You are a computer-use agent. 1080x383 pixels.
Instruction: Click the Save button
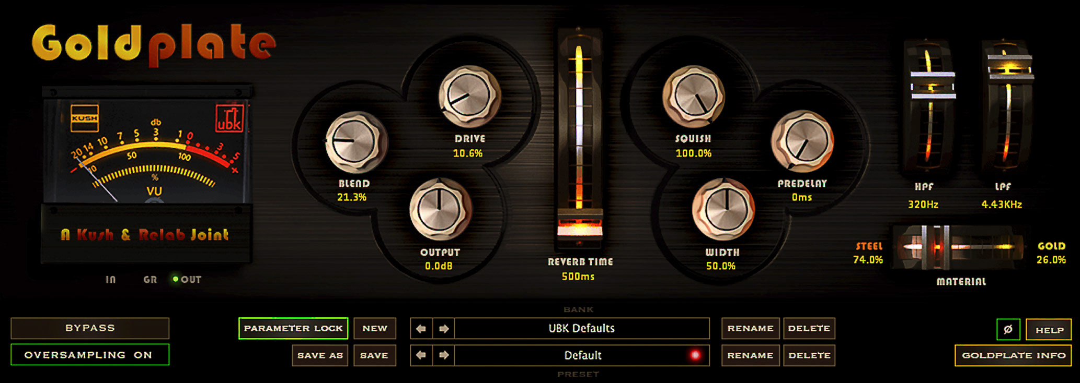coord(375,355)
